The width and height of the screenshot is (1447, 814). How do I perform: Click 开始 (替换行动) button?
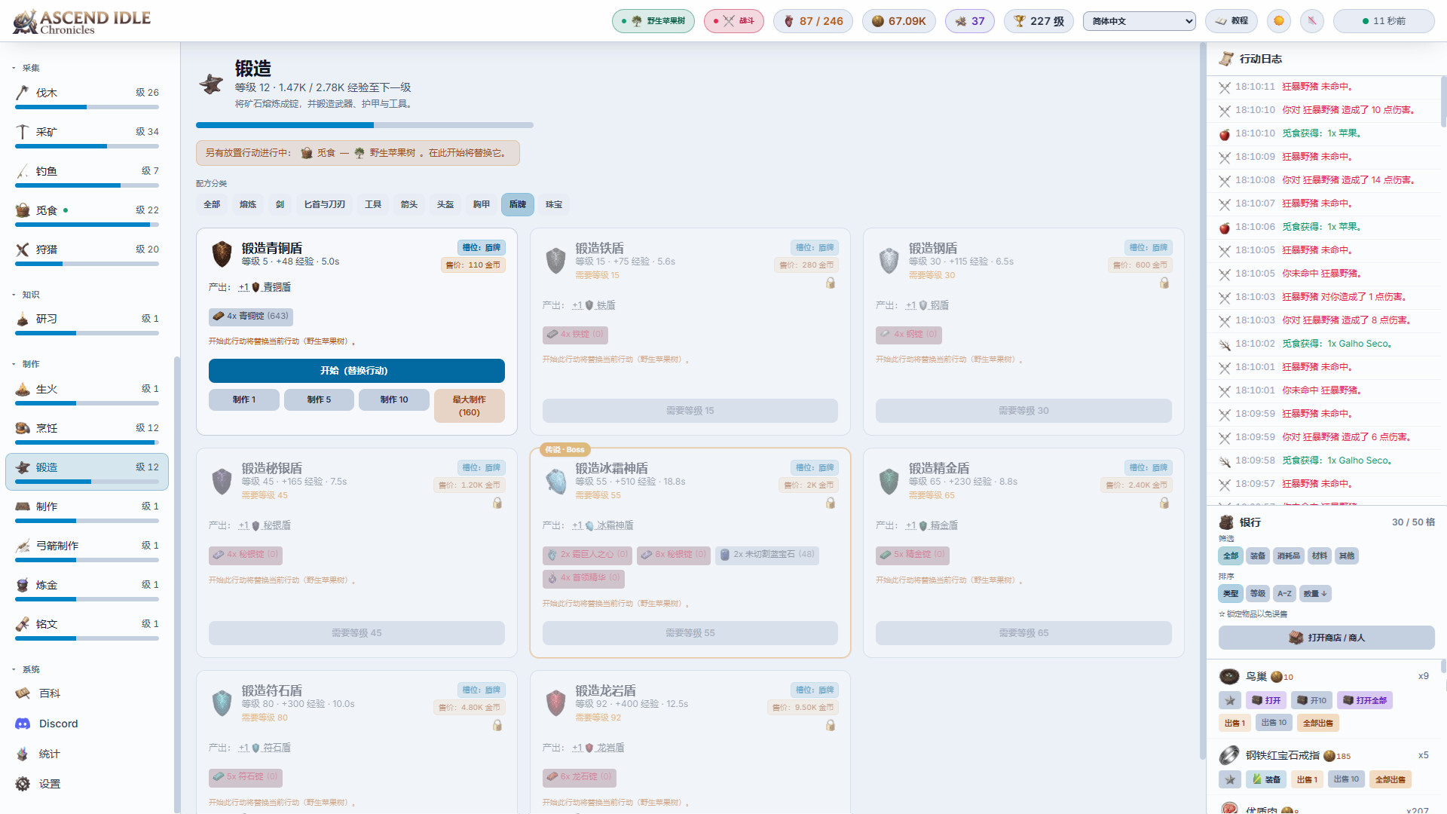(x=356, y=371)
